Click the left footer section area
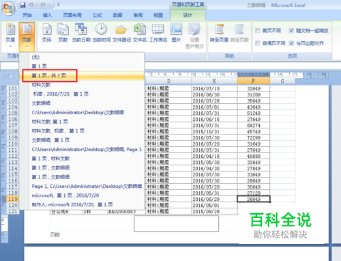 point(92,223)
